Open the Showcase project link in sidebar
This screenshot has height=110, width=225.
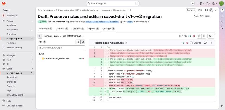(18, 16)
